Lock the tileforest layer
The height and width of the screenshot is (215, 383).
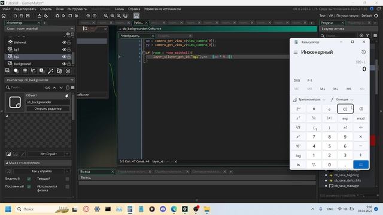click(x=69, y=42)
